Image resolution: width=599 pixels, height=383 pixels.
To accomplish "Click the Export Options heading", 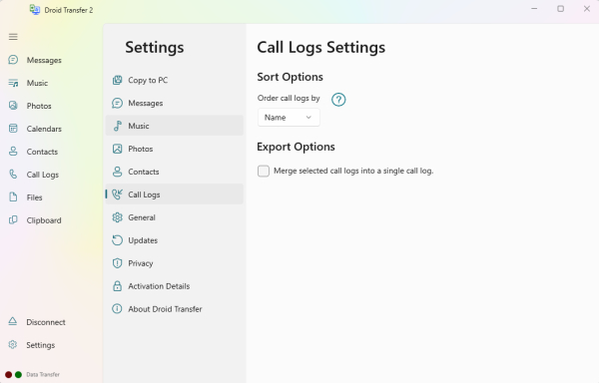I will pos(296,147).
